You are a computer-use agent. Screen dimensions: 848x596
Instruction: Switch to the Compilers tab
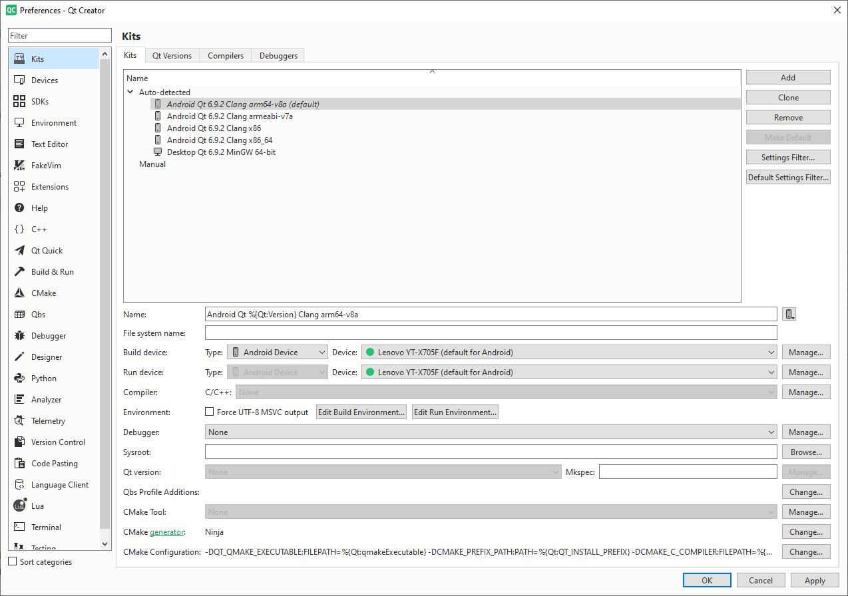226,56
